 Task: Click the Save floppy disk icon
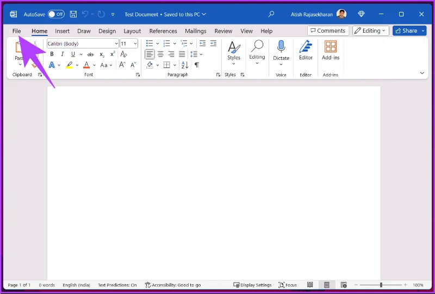pos(73,14)
